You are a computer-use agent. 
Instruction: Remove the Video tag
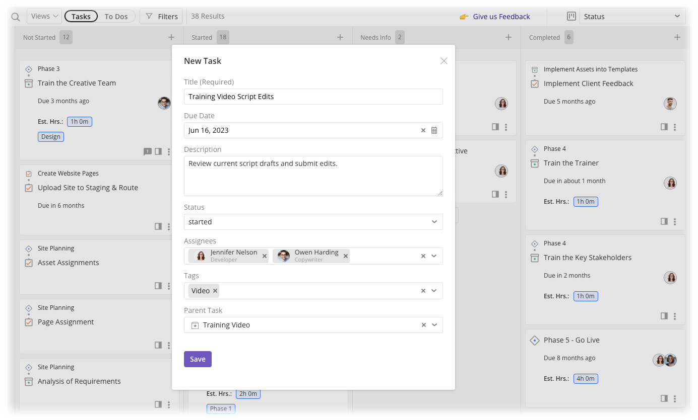215,290
